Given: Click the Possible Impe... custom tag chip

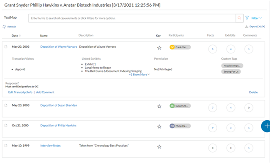Looking at the screenshot, I should click(x=232, y=66).
